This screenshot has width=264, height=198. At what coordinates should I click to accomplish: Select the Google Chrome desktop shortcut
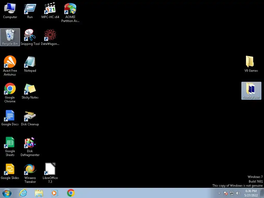pos(10,93)
